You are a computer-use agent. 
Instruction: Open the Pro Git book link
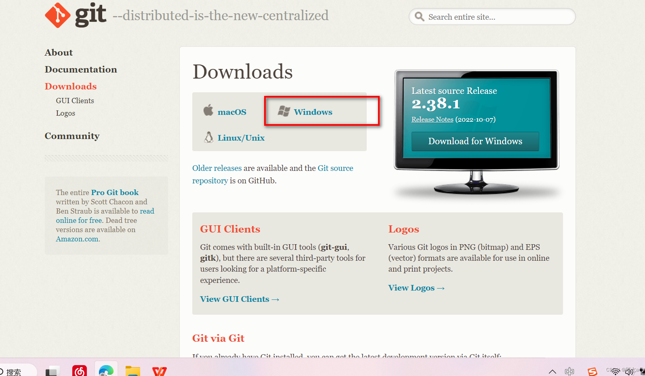click(115, 192)
